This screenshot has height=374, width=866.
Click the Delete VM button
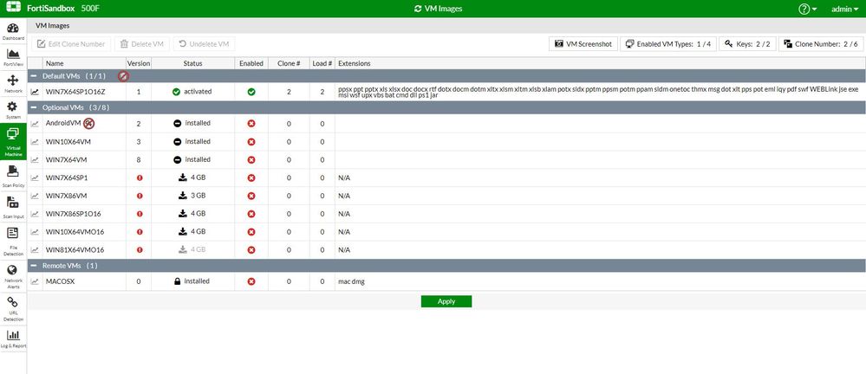[142, 44]
